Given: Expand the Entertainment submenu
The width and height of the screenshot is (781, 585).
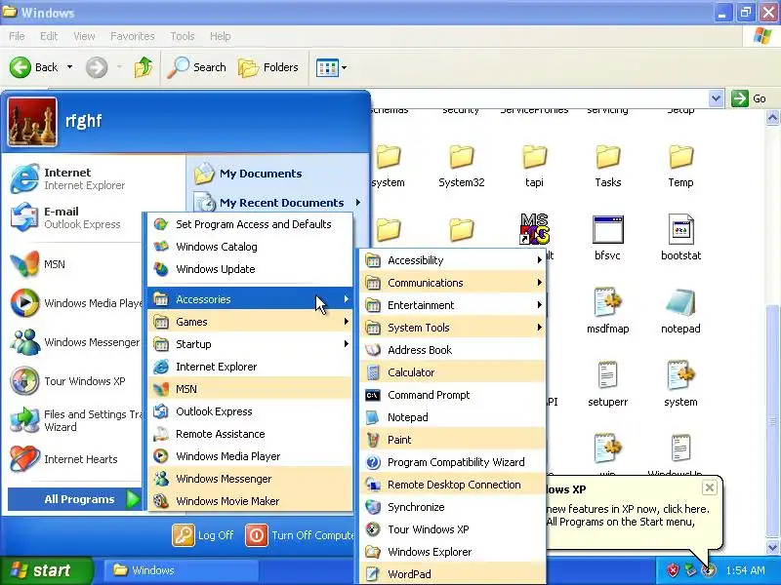Looking at the screenshot, I should click(452, 304).
